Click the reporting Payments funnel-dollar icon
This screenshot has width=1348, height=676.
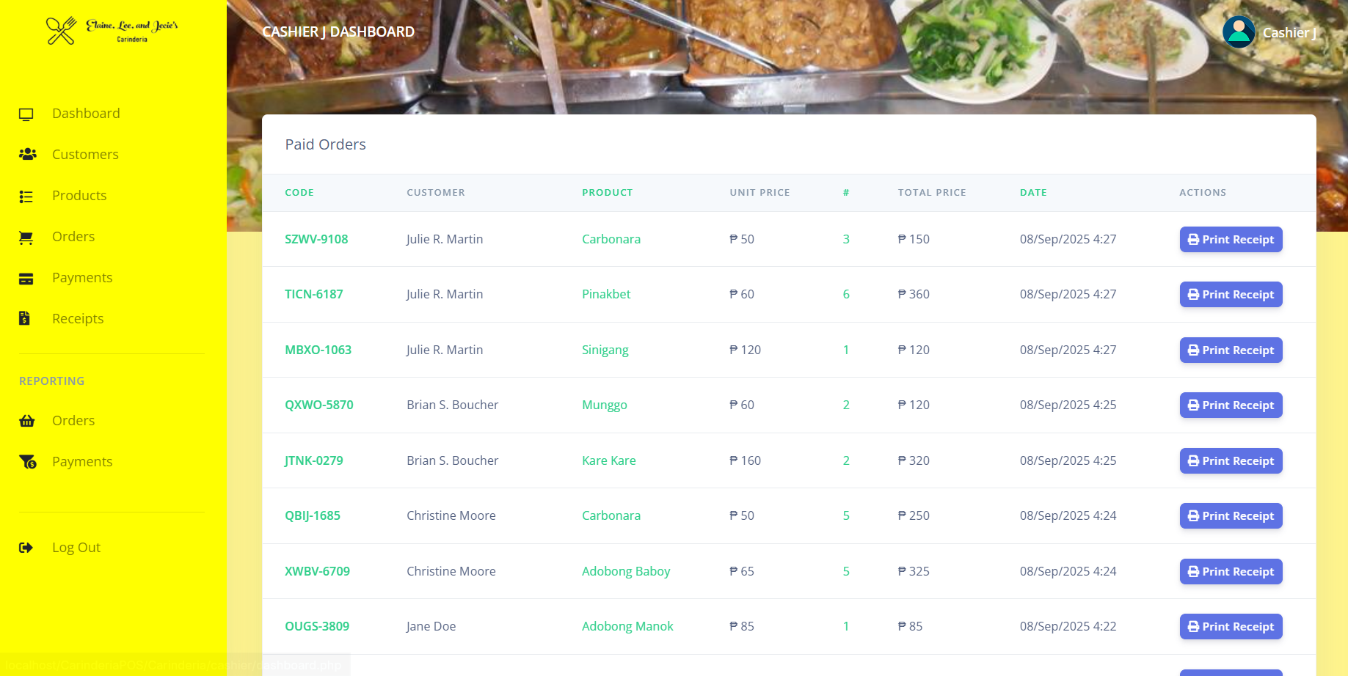[x=28, y=462]
